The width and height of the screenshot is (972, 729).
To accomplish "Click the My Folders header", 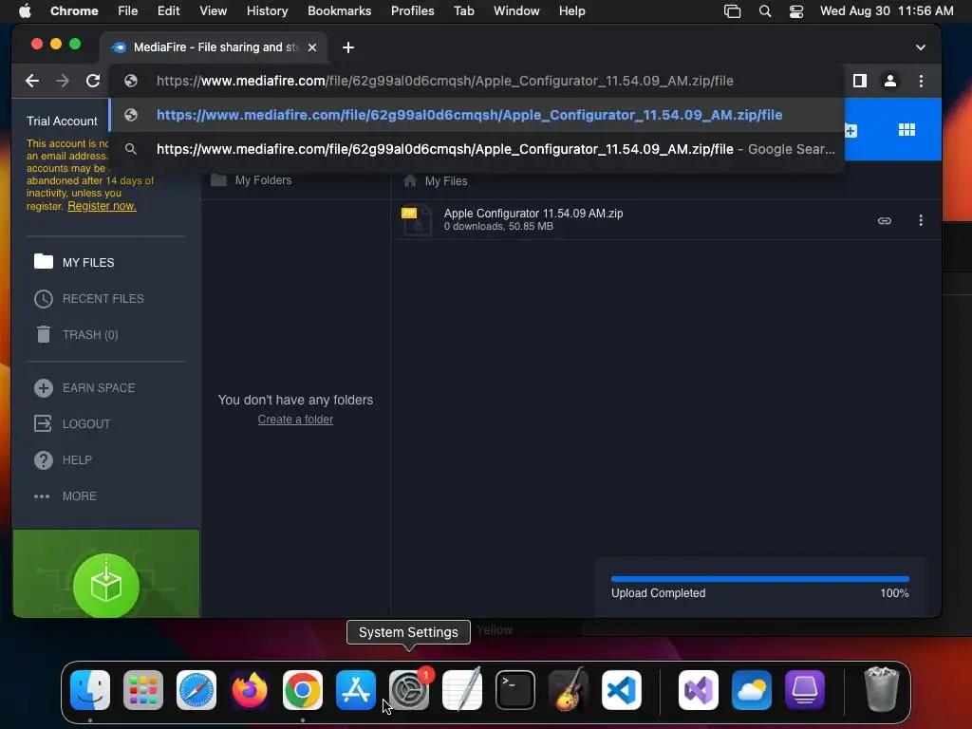I will [251, 180].
